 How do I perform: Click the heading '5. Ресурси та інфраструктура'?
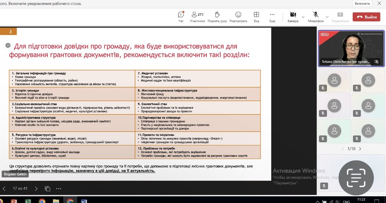click(x=34, y=135)
